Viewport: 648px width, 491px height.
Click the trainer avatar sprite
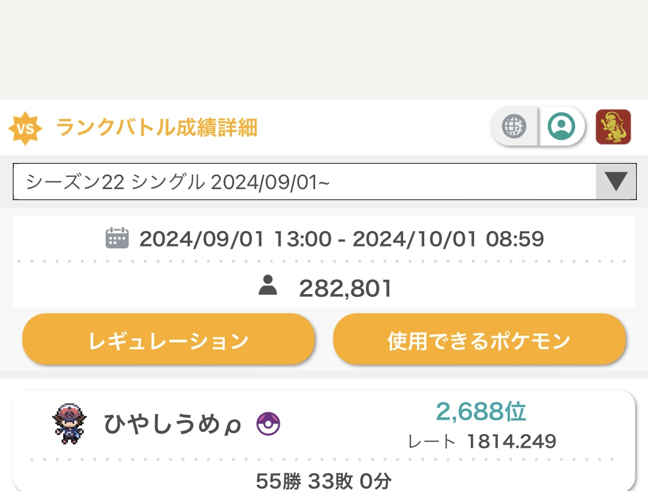point(69,424)
